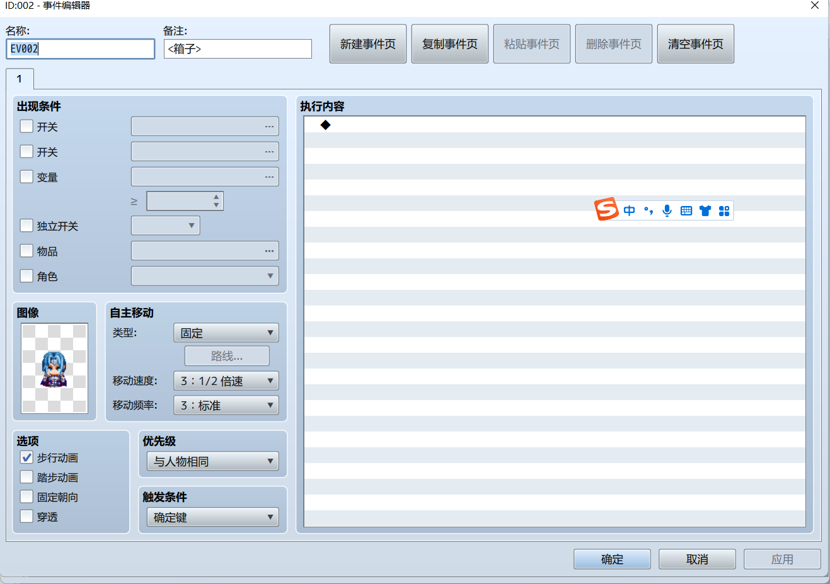The height and width of the screenshot is (584, 830).
Task: Click the Sogou input method S logo
Action: coord(606,209)
